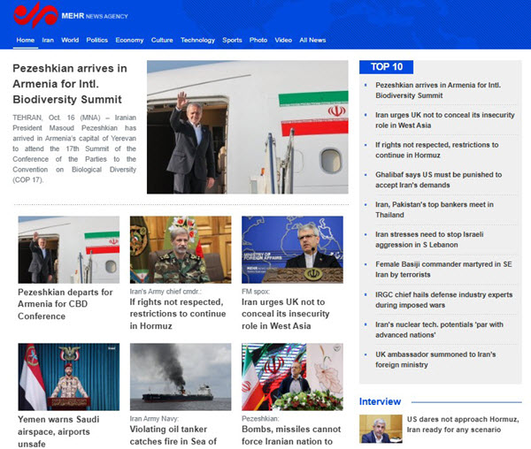Open the Photo section

tap(258, 40)
